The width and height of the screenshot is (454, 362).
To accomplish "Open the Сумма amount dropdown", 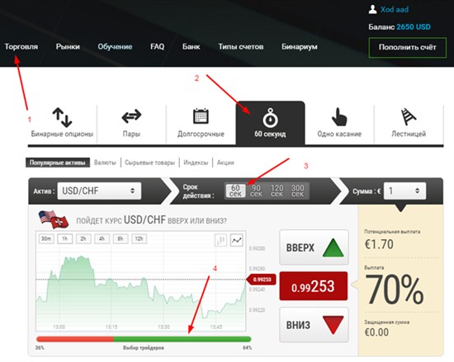I will tap(404, 190).
